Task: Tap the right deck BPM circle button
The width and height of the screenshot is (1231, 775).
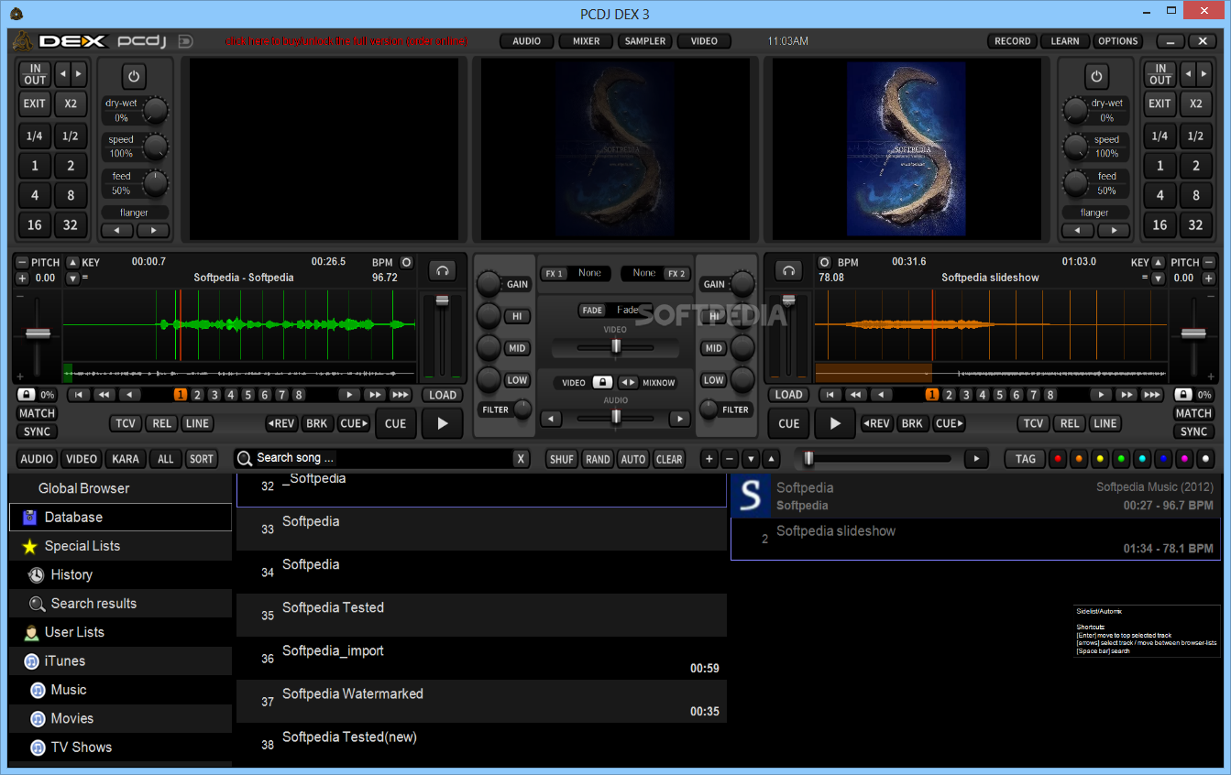Action: [824, 262]
